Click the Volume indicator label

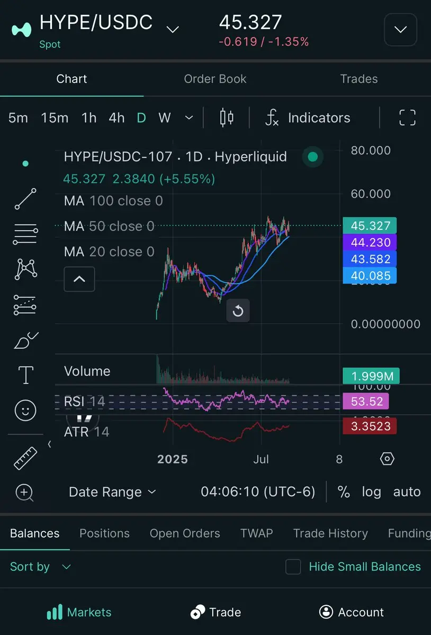click(x=87, y=371)
